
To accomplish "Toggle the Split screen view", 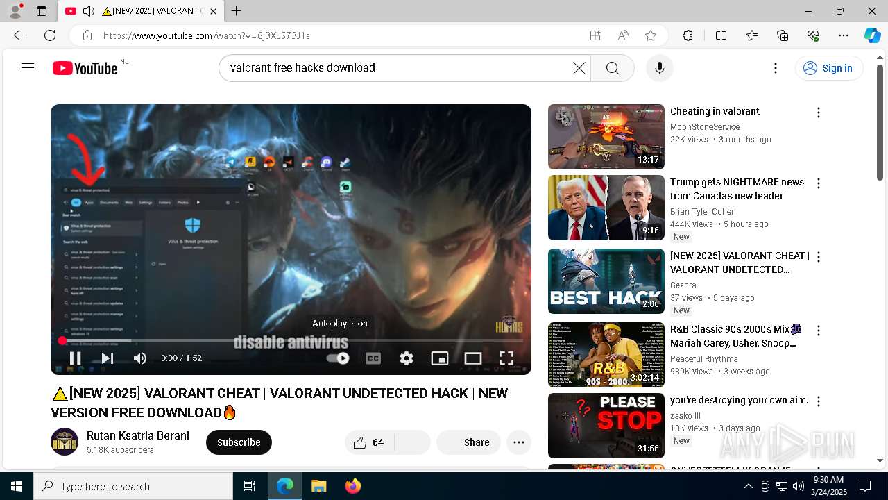I will [721, 35].
